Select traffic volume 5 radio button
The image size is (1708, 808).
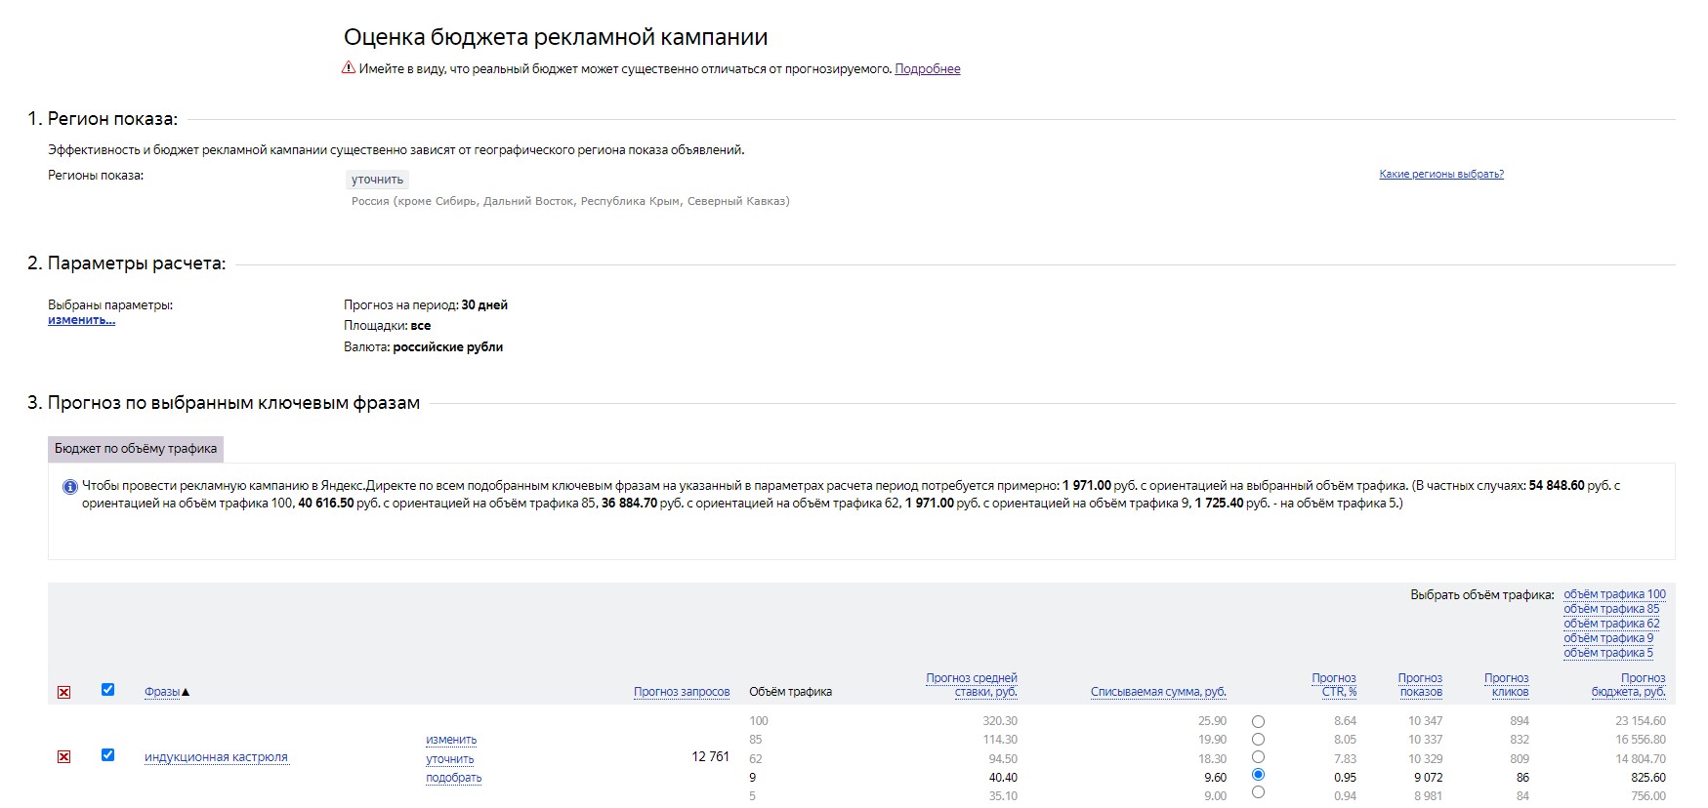pos(1258,791)
